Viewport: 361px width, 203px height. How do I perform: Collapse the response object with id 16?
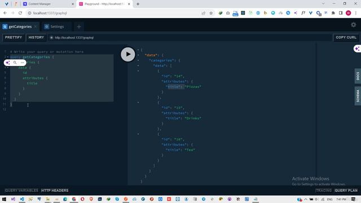pyautogui.click(x=138, y=134)
